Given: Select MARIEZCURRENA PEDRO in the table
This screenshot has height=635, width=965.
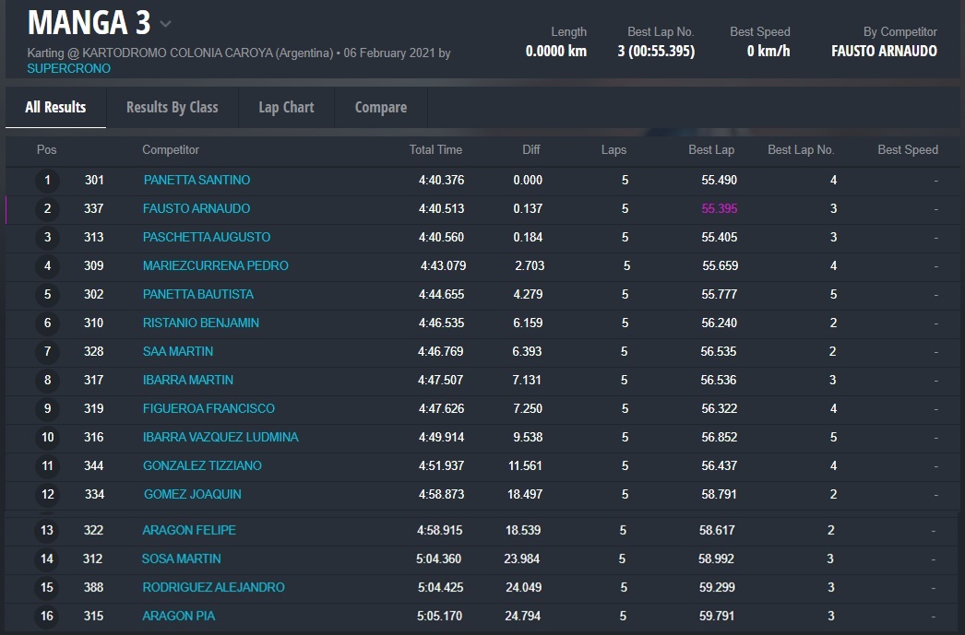Looking at the screenshot, I should pos(215,265).
